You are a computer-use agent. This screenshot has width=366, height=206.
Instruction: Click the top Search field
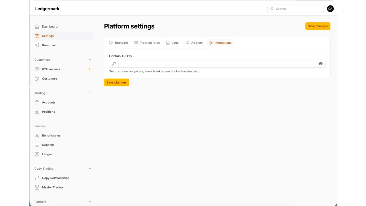(x=295, y=9)
